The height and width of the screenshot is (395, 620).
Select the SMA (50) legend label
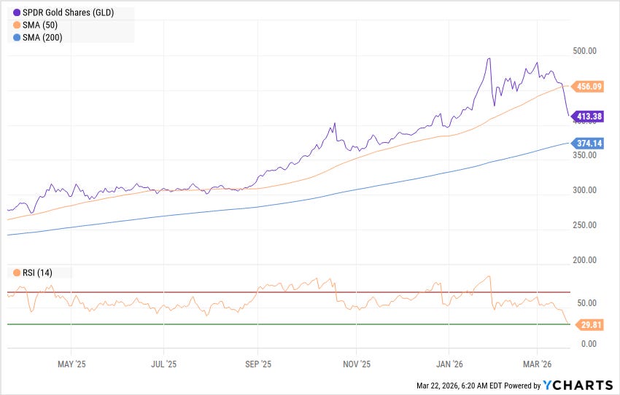coord(40,26)
